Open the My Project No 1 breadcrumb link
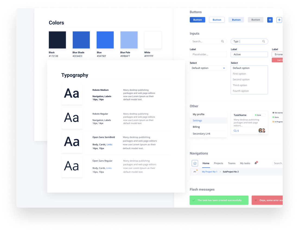 click(209, 172)
